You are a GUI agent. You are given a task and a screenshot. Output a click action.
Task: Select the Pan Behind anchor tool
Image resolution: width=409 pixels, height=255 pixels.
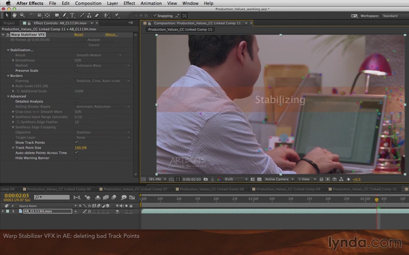click(x=47, y=15)
